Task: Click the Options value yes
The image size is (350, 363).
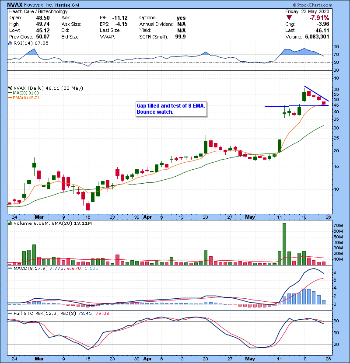Action: pos(181,18)
